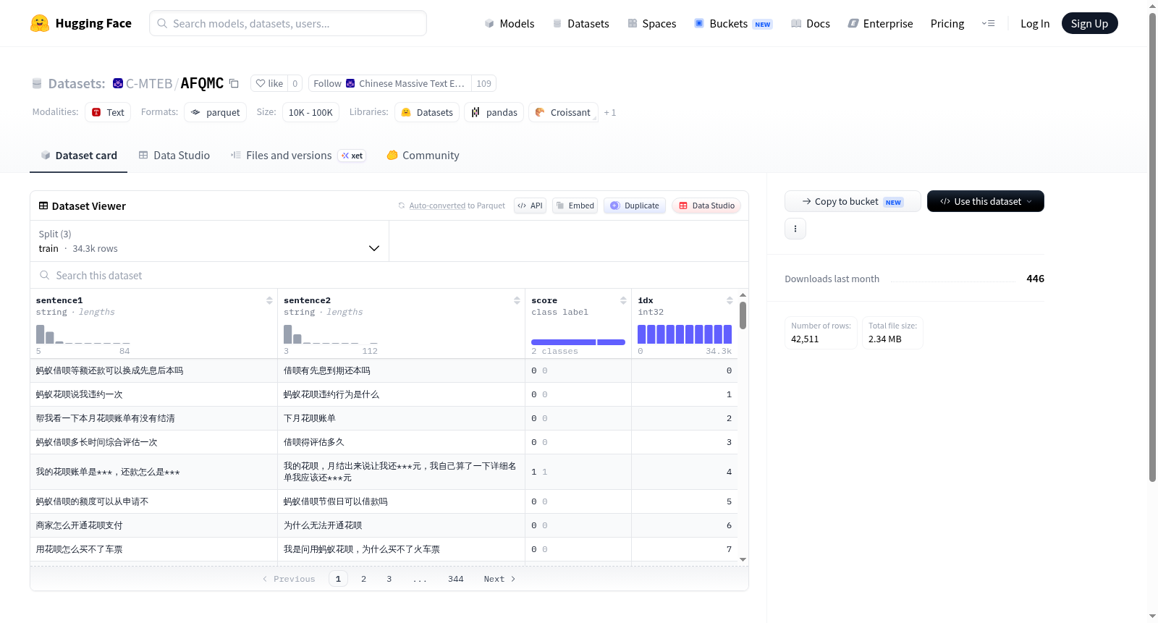1158x623 pixels.
Task: Click the Embed button
Action: [x=575, y=205]
